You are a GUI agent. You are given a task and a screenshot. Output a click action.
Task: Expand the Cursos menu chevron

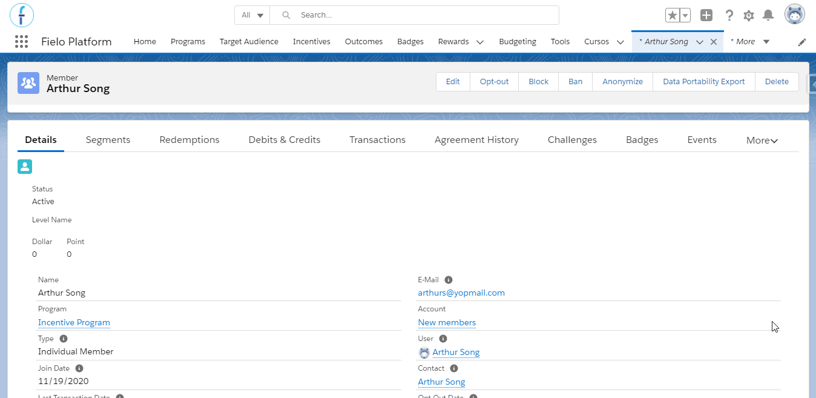click(620, 42)
